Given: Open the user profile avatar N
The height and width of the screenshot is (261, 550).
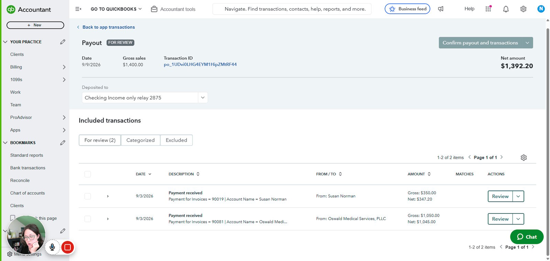Looking at the screenshot, I should (541, 9).
